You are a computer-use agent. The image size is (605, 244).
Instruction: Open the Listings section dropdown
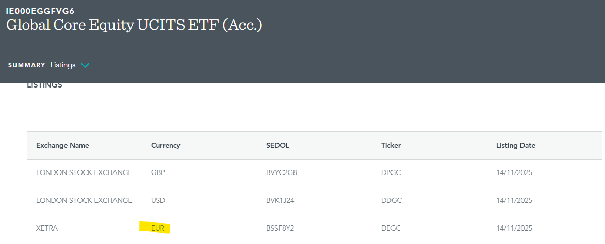coord(63,65)
